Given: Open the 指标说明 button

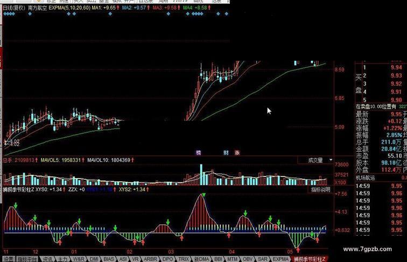Looking at the screenshot, I should (320, 189).
